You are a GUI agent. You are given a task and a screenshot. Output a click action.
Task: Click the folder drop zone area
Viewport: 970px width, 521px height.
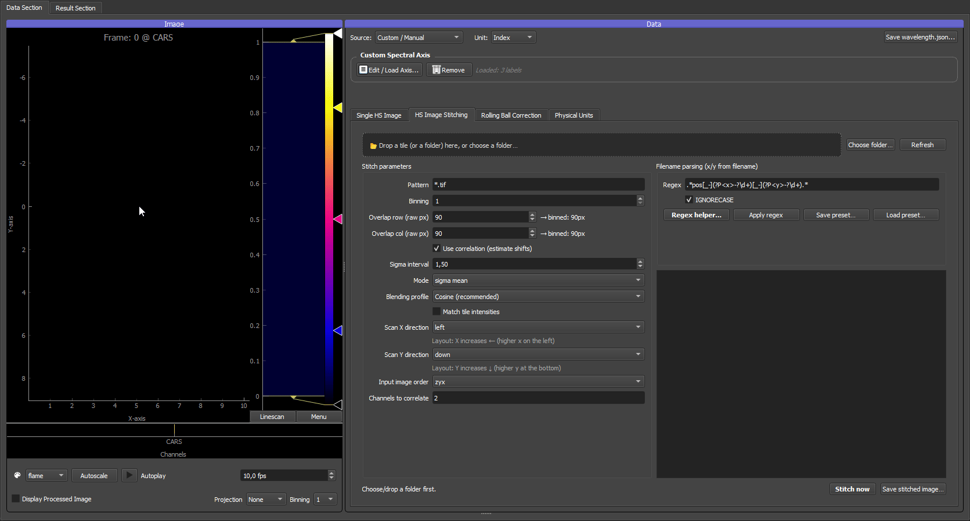click(601, 145)
